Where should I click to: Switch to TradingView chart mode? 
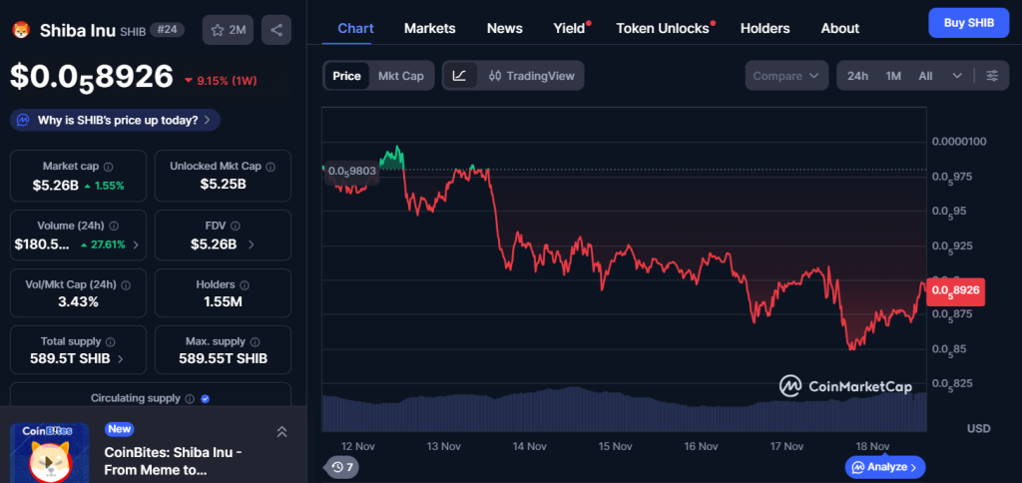click(531, 76)
